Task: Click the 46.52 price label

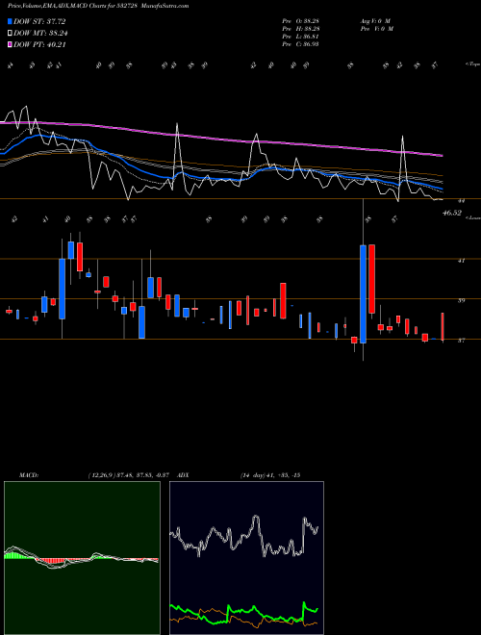Action: pos(452,213)
